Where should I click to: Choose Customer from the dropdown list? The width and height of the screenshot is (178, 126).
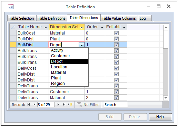click(69, 56)
